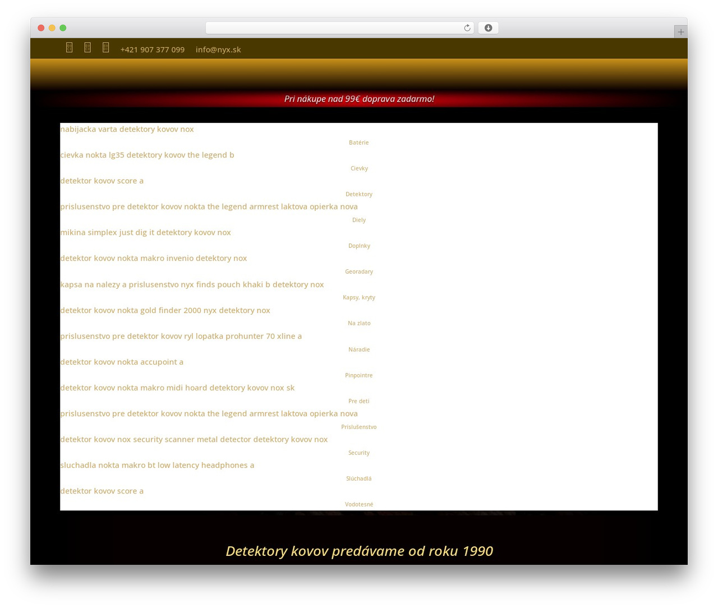The height and width of the screenshot is (608, 718).
Task: Open a new tab with plus button
Action: coord(680,32)
